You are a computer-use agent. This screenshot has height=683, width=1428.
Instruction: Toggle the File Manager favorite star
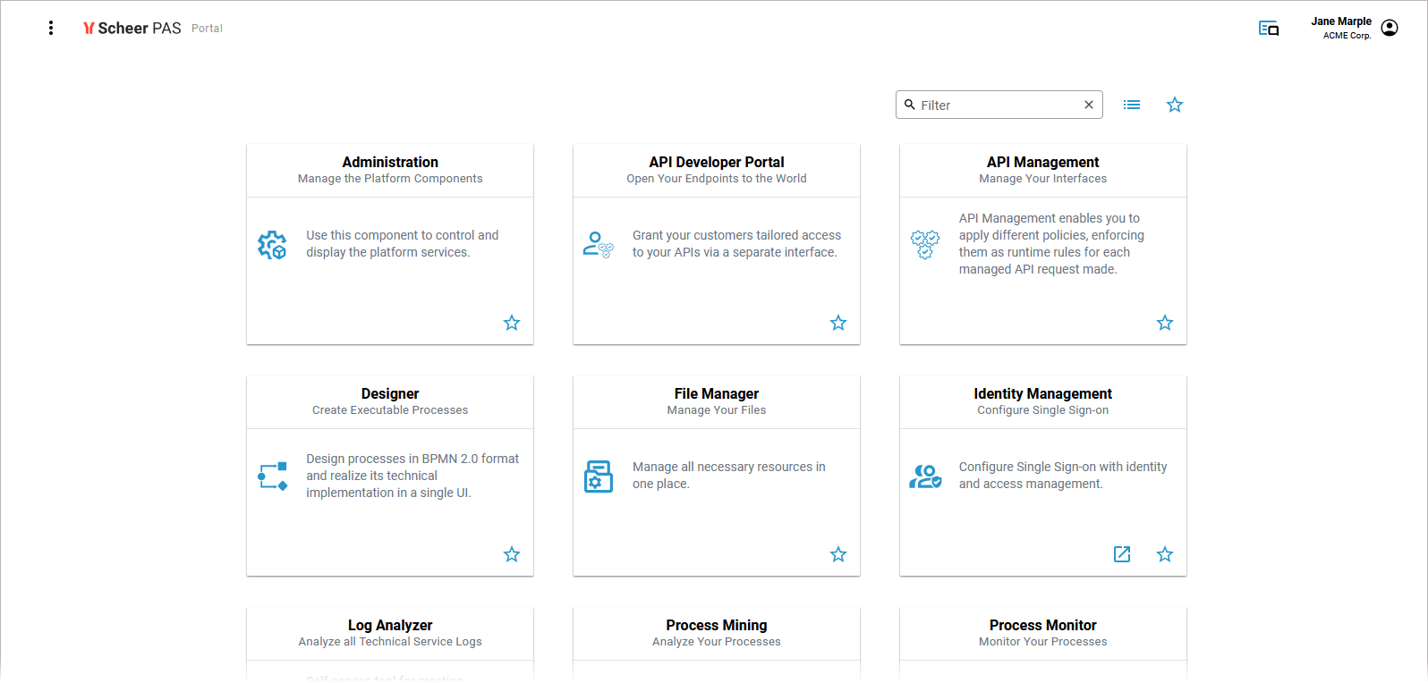838,554
